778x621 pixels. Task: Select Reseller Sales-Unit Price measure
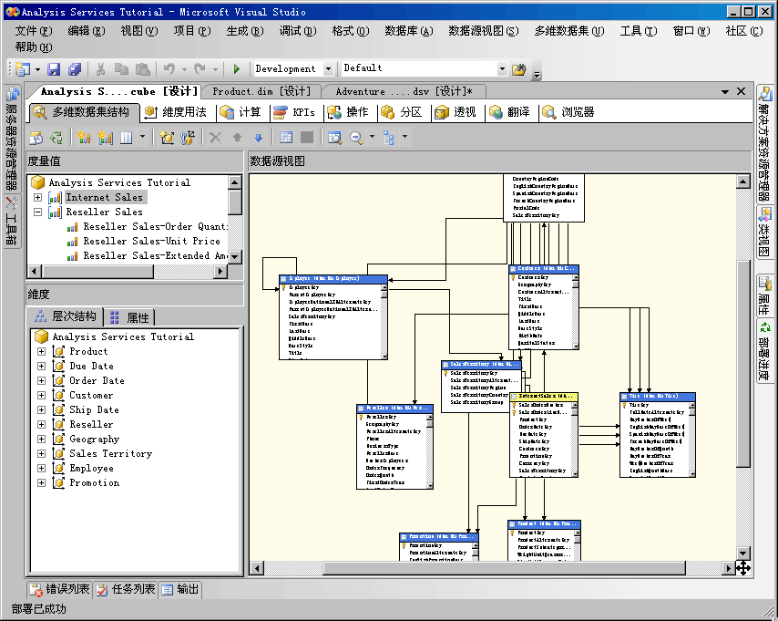[x=151, y=241]
